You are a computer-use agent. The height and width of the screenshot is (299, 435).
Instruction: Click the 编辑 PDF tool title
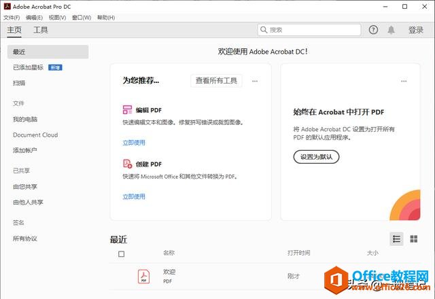(149, 110)
